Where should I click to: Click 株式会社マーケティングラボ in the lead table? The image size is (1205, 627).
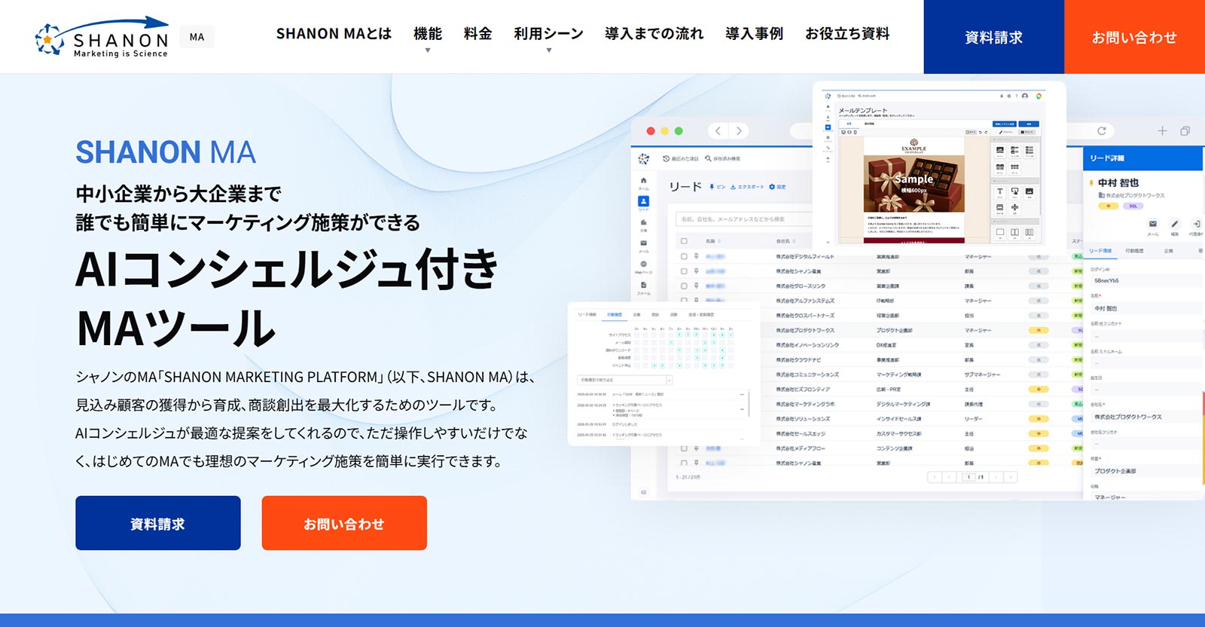point(805,404)
